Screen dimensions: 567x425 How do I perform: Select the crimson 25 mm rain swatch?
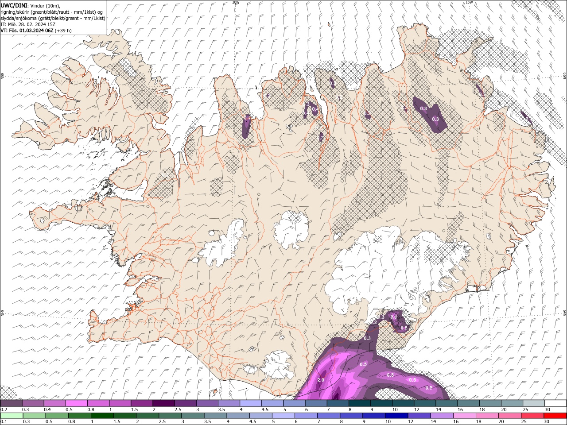[533, 416]
